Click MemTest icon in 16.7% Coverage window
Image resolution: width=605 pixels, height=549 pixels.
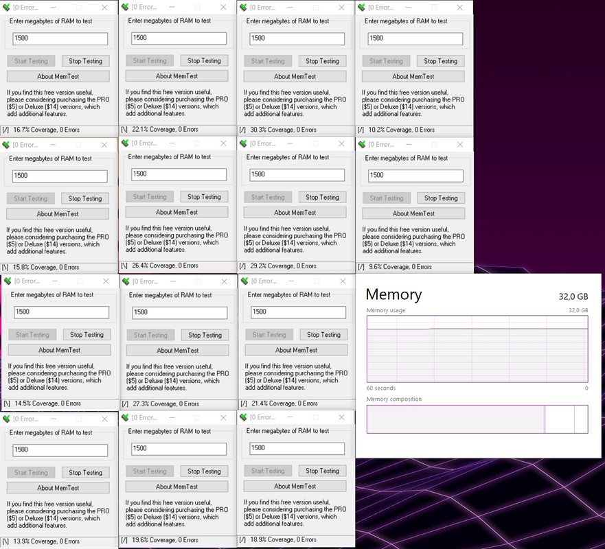[6, 8]
